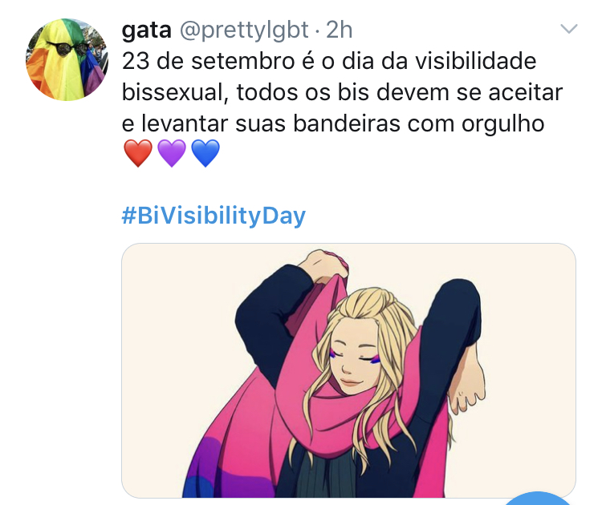Click the red heart emoji

pyautogui.click(x=138, y=153)
